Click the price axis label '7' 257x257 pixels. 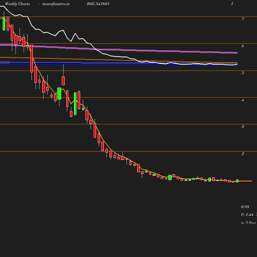(x=243, y=19)
